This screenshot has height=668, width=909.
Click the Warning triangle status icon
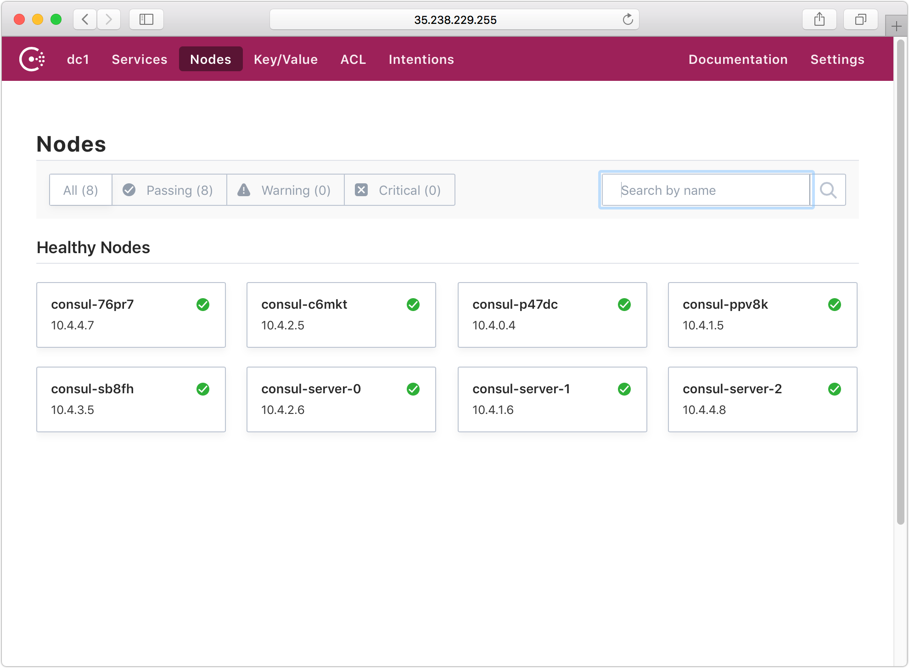tap(243, 190)
